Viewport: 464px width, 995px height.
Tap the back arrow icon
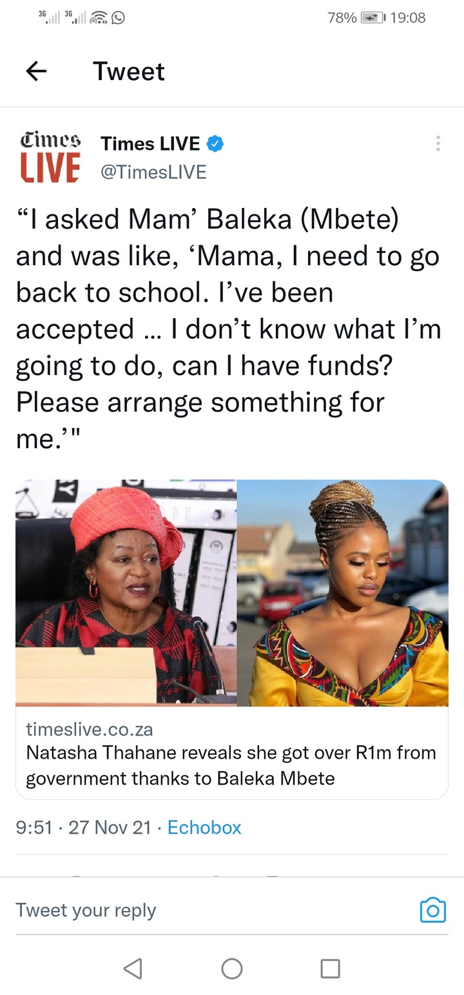pos(37,71)
